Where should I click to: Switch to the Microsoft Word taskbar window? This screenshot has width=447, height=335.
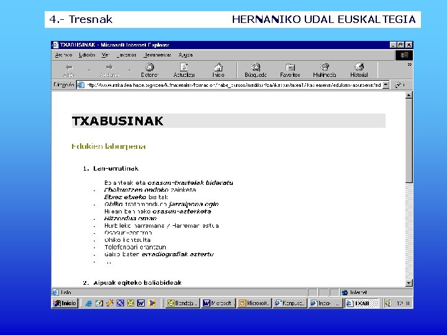click(x=219, y=303)
